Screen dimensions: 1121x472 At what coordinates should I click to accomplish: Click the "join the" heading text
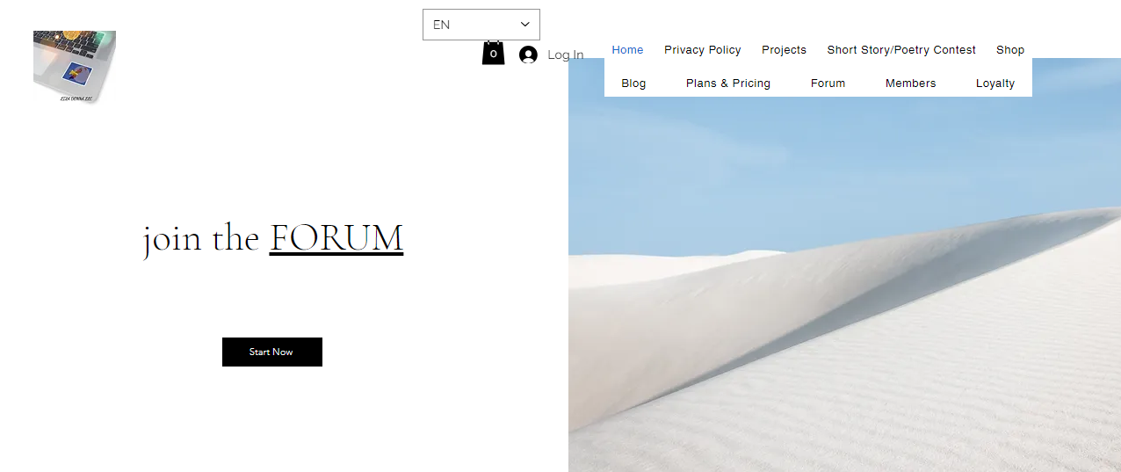coord(201,239)
